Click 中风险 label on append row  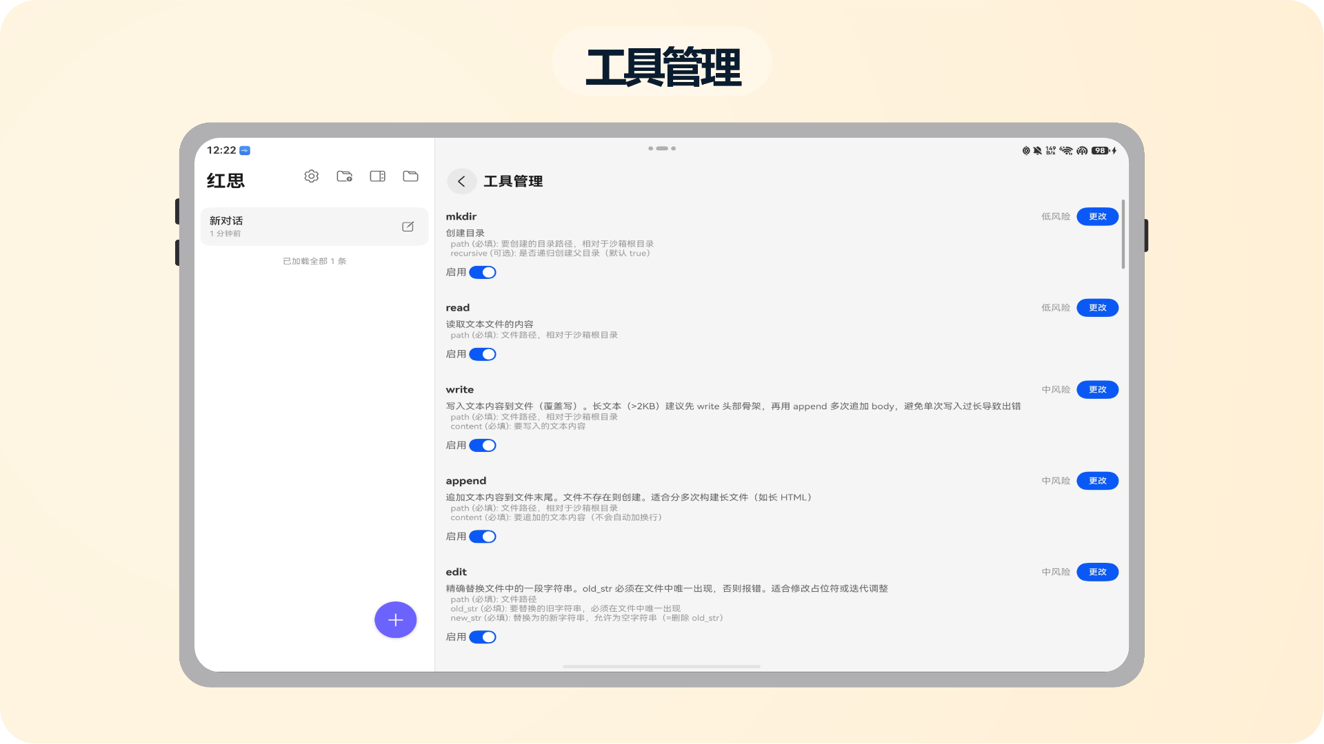click(x=1056, y=481)
